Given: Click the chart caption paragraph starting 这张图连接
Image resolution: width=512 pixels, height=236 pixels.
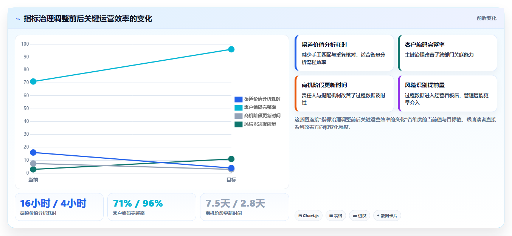Looking at the screenshot, I should (x=395, y=123).
